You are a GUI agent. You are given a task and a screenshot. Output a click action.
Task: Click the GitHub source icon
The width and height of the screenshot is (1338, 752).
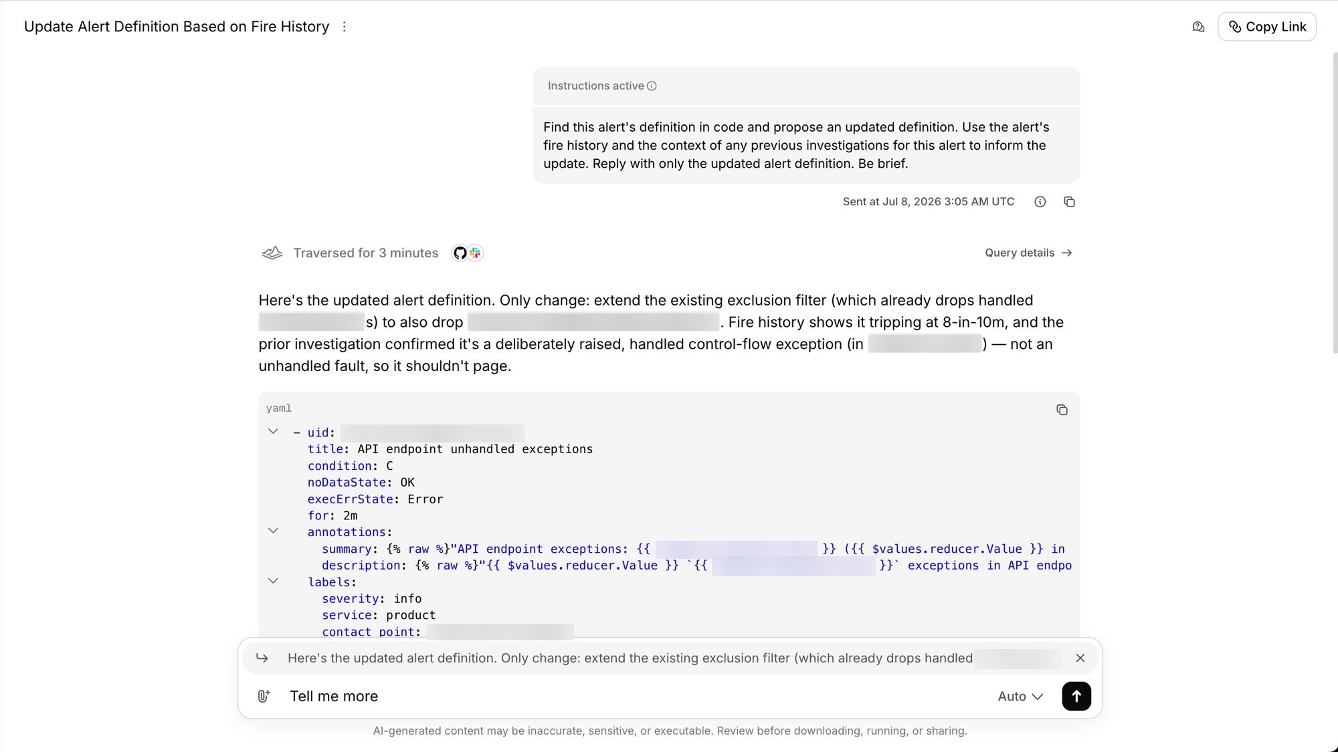(460, 253)
